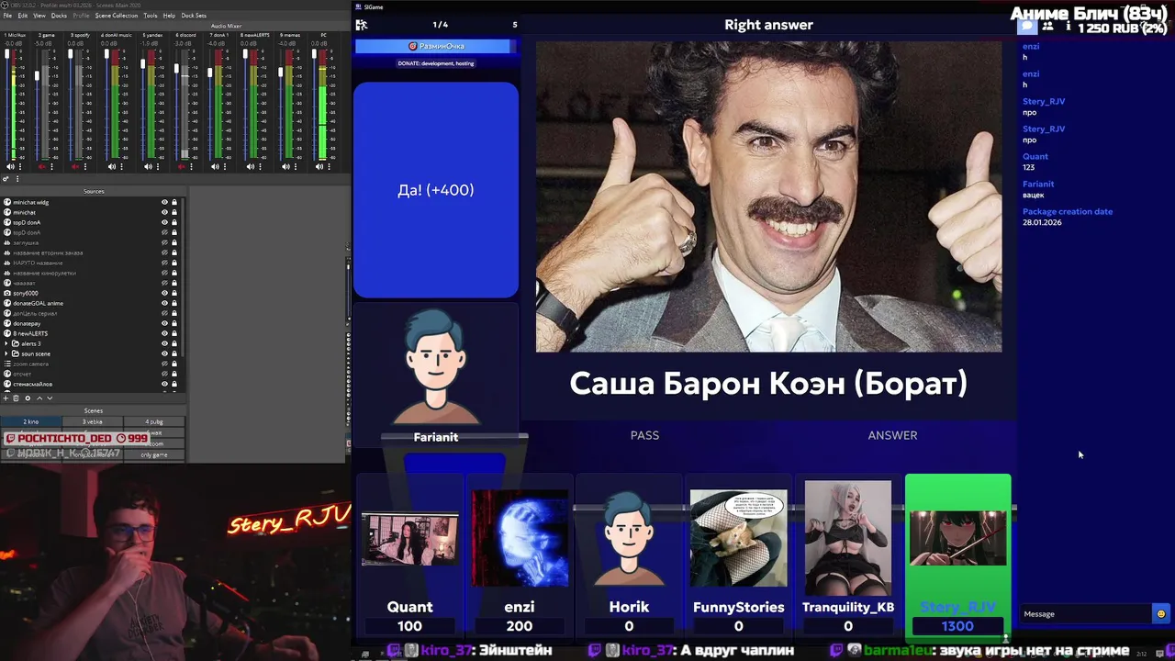Image resolution: width=1175 pixels, height=661 pixels.
Task: Open audio mixer dock menu dots
Action: click(17, 179)
